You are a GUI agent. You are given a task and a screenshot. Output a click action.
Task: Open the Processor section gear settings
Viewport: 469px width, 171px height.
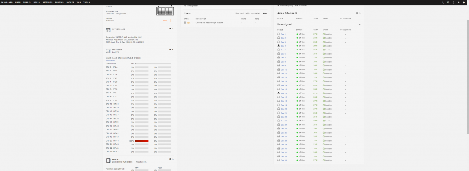pyautogui.click(x=170, y=50)
